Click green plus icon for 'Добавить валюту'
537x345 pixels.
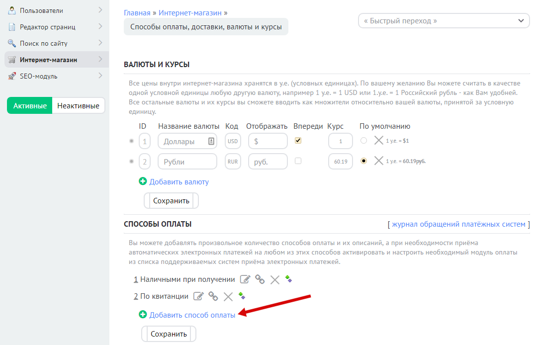(143, 181)
